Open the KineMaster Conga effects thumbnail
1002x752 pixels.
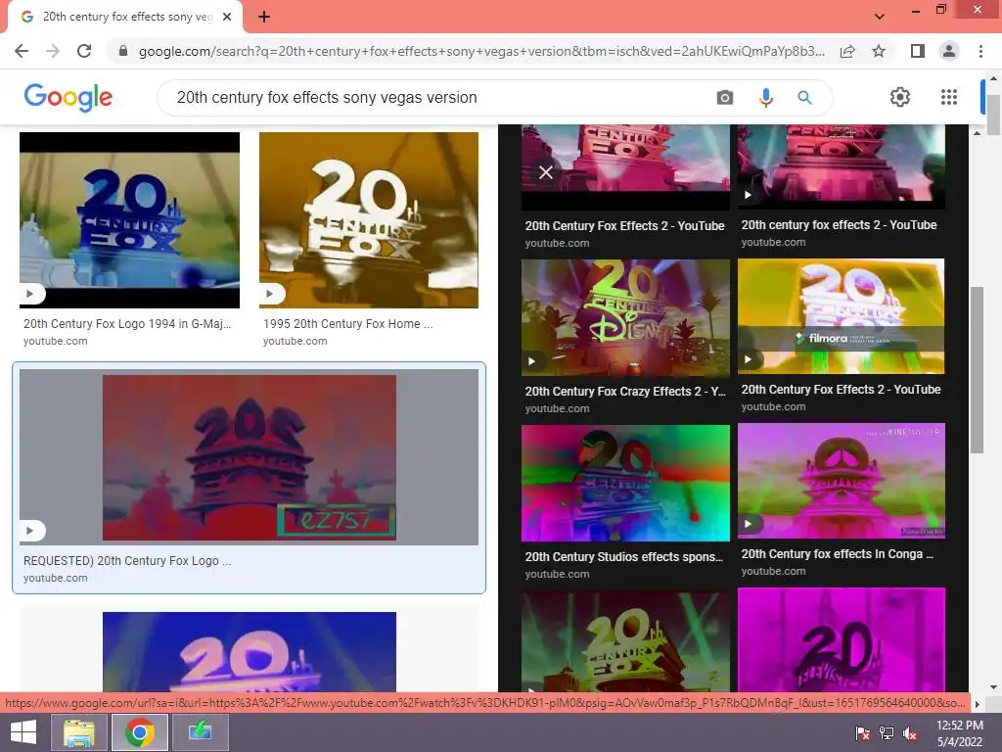[841, 481]
